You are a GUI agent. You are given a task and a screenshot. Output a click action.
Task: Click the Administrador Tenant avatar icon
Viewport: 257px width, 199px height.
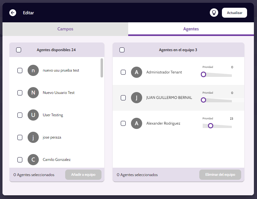[137, 72]
